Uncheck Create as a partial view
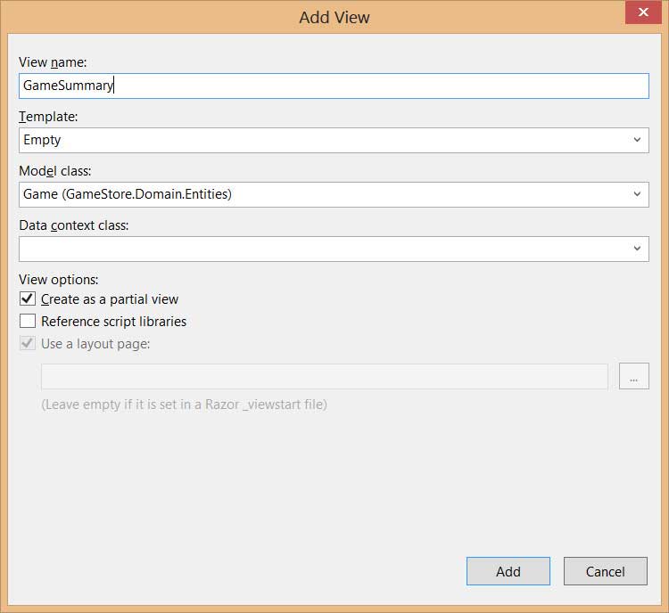The height and width of the screenshot is (613, 669). [28, 298]
